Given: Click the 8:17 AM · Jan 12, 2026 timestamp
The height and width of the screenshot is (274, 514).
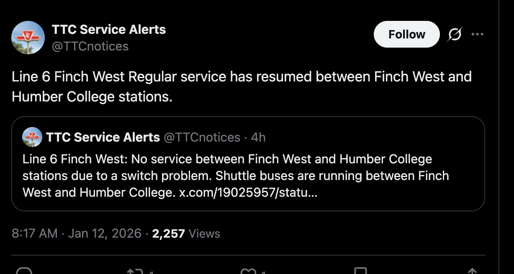Looking at the screenshot, I should pos(77,233).
